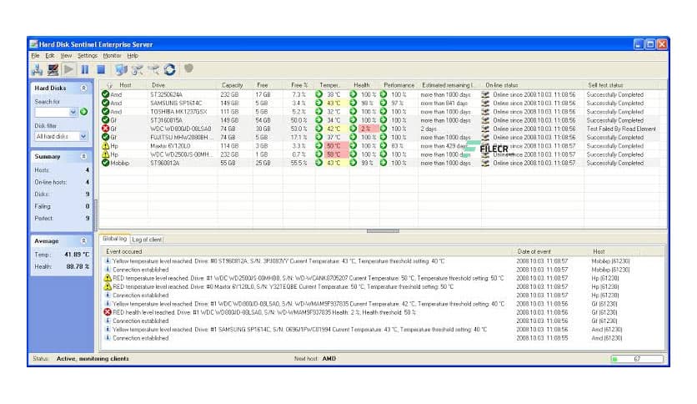Stop monitoring with the blue square icon

(x=101, y=69)
